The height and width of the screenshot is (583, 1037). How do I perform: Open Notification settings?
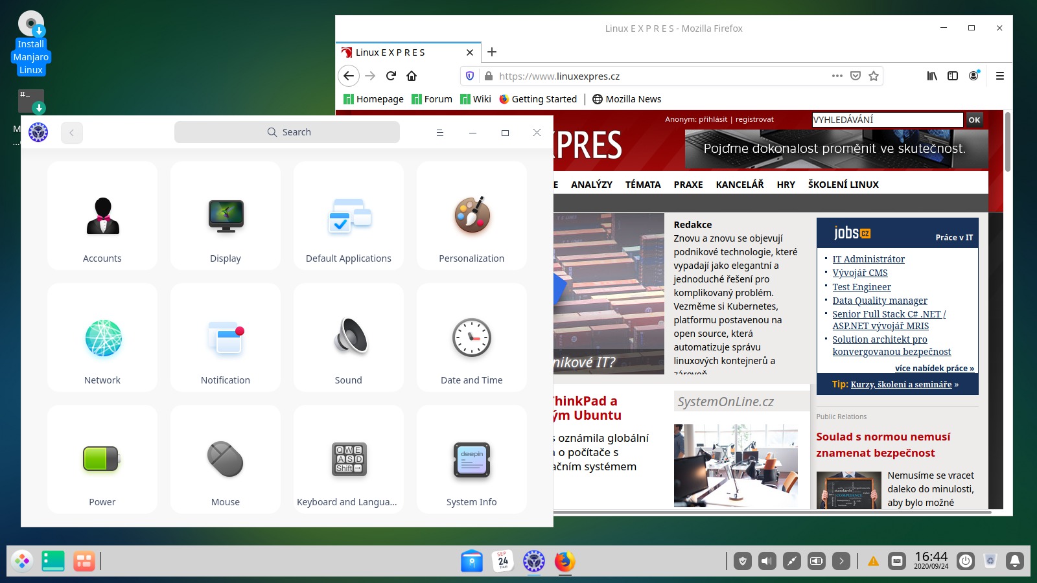click(x=226, y=337)
